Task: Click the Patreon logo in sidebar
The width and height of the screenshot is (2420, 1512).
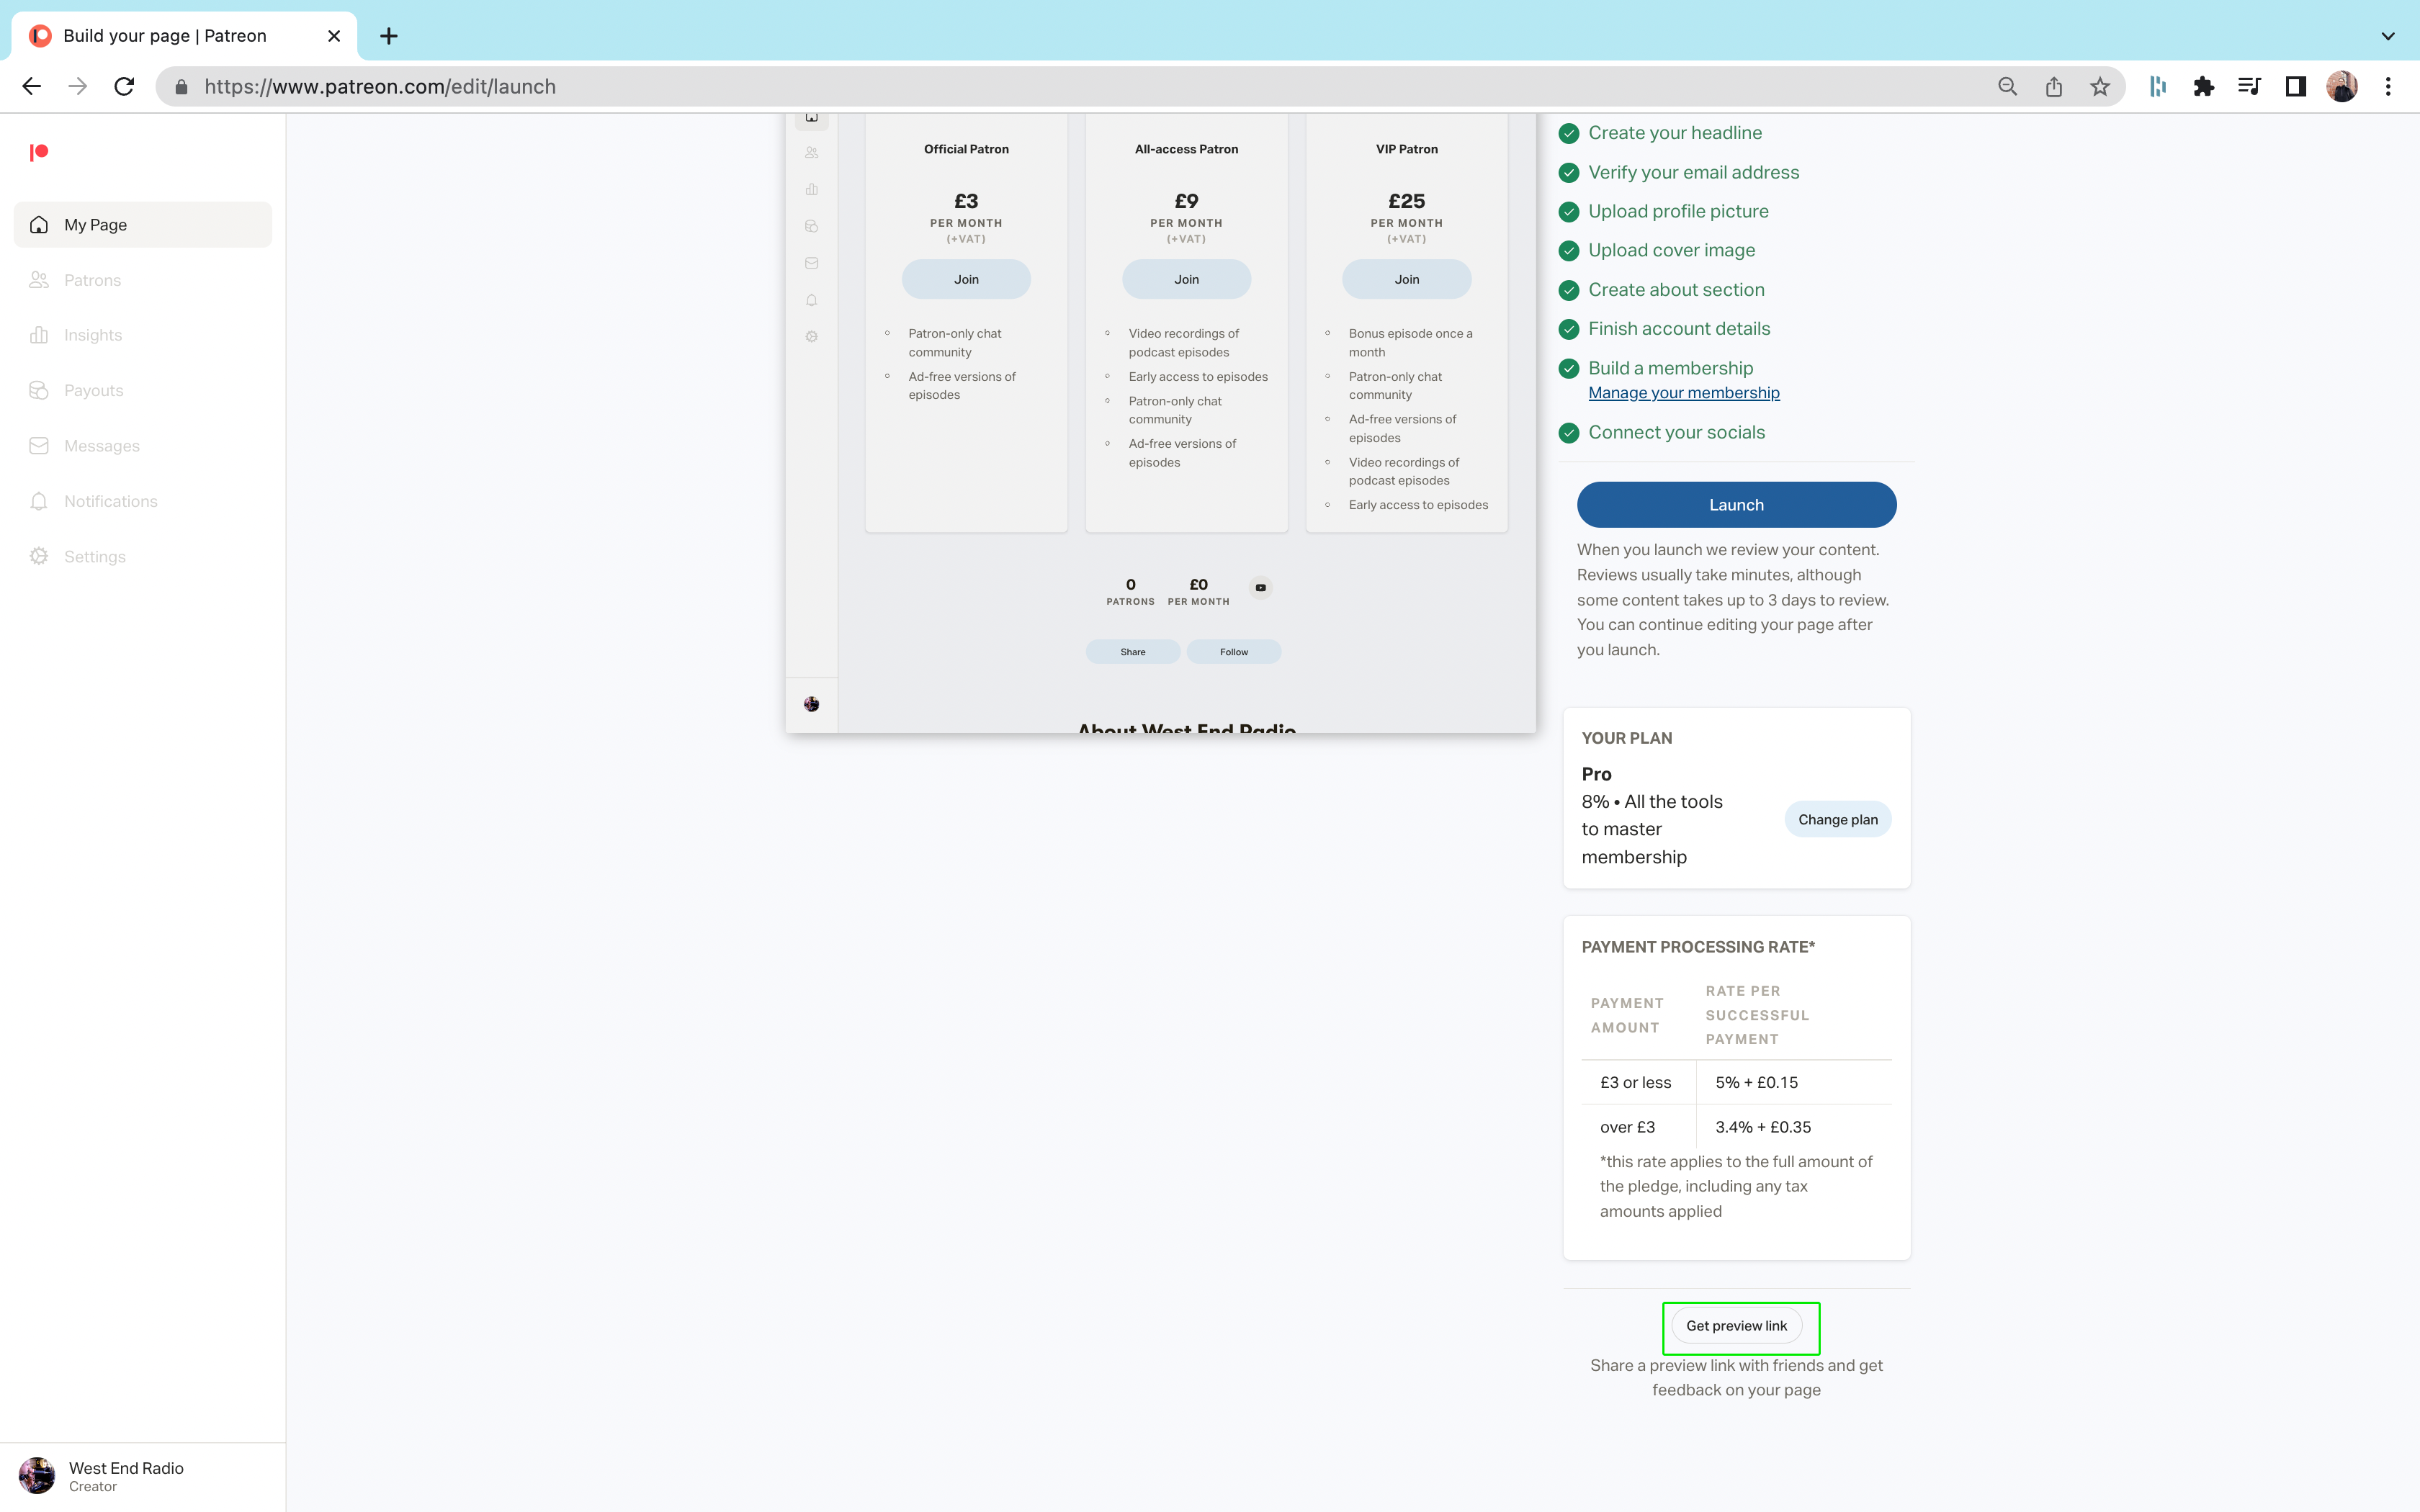Action: [x=39, y=152]
